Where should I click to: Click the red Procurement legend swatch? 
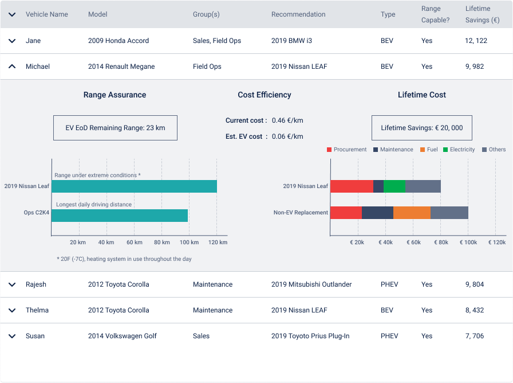[329, 150]
